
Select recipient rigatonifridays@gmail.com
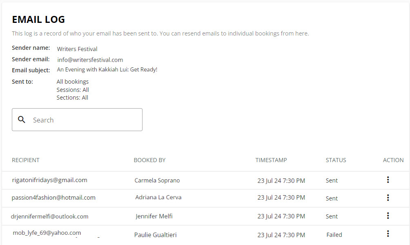point(50,180)
